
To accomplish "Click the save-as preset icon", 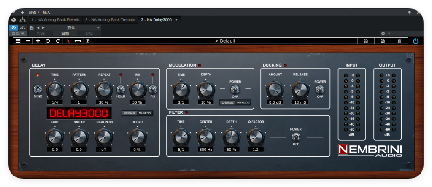I will tap(382, 41).
